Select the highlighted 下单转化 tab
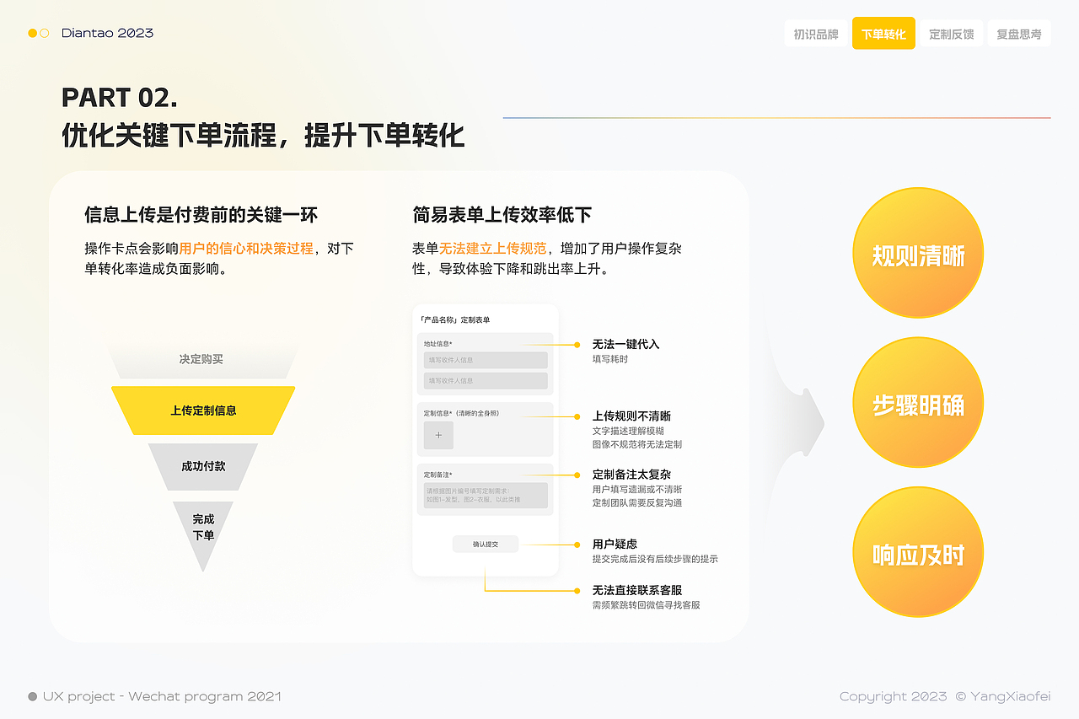The width and height of the screenshot is (1079, 719). (883, 34)
